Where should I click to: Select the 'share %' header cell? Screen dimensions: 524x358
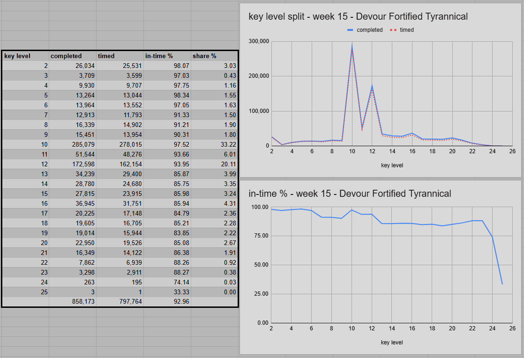click(215, 56)
